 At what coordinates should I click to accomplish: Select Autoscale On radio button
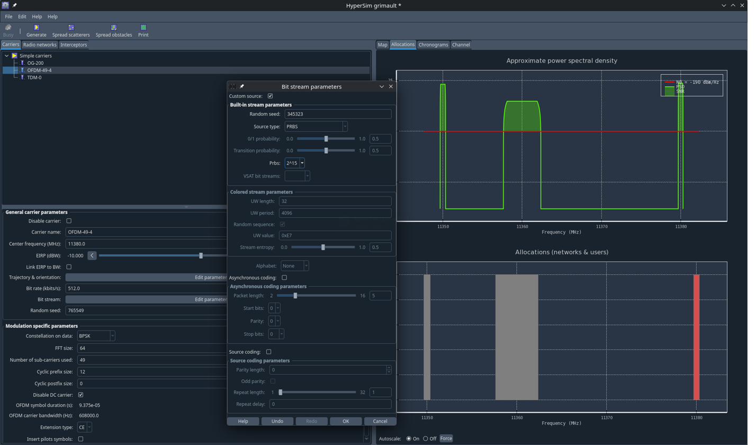tap(409, 439)
